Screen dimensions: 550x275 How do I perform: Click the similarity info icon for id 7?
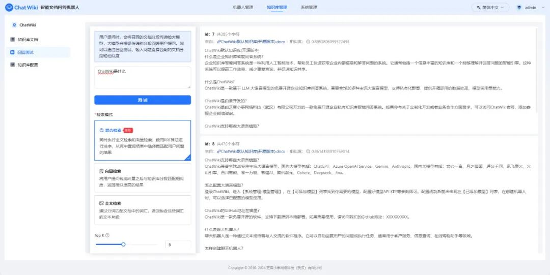308,42
